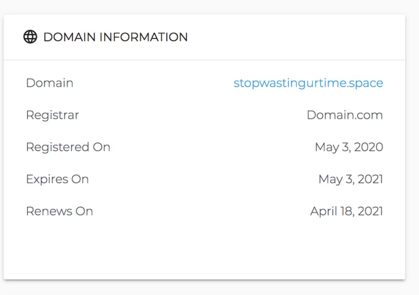Select the May 3, 2021 expiry date
The height and width of the screenshot is (295, 419).
pos(351,179)
